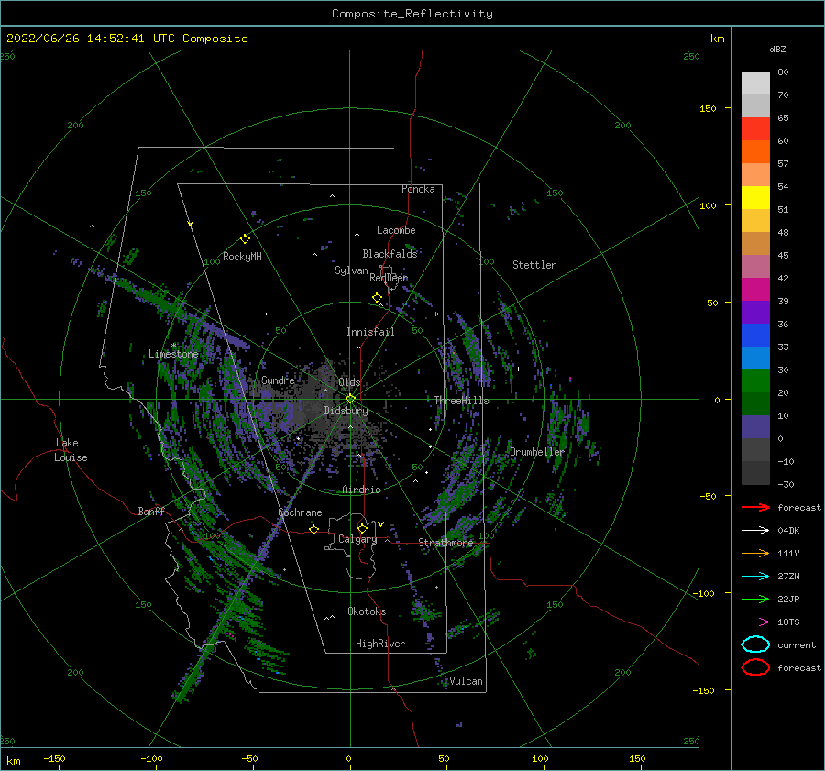Click the dBZ legend heading
825x771 pixels.
[777, 49]
